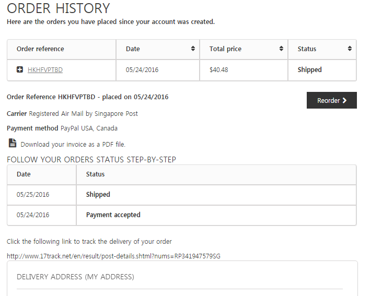Open the 17track tracking URL
Viewport: 382px width, 296px height.
point(113,256)
